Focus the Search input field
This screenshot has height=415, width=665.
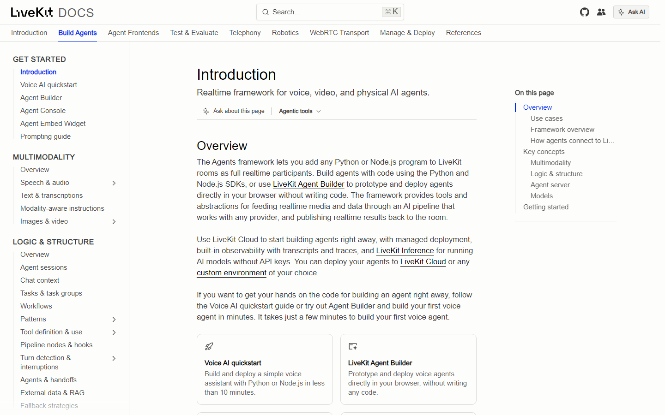(x=330, y=12)
